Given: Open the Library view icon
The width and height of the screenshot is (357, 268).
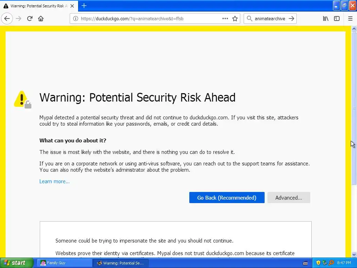Looking at the screenshot, I should [x=326, y=18].
